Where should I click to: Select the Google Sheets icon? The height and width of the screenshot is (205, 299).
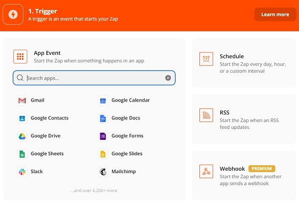pos(22,154)
